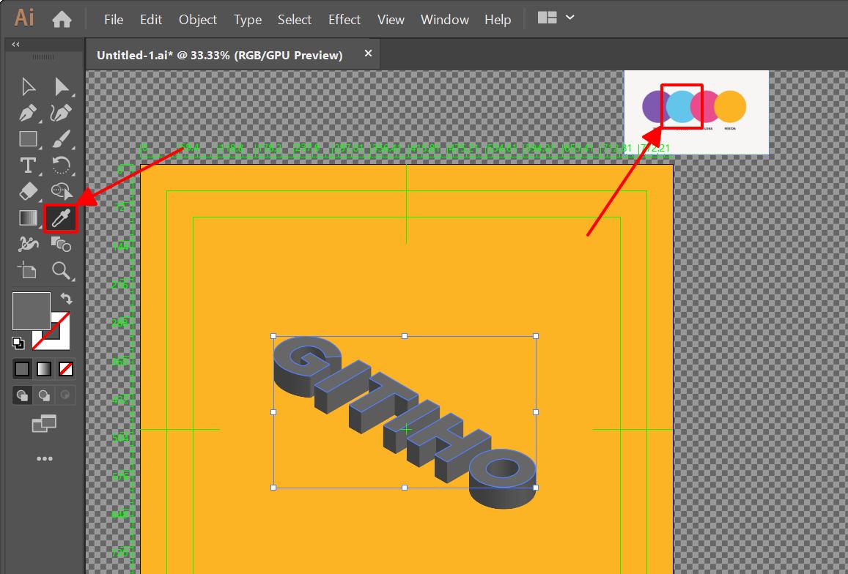Select the Gradient tool

pyautogui.click(x=28, y=217)
